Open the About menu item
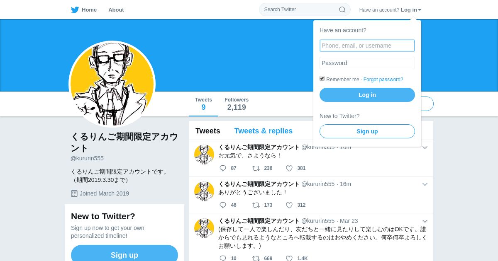 116,10
